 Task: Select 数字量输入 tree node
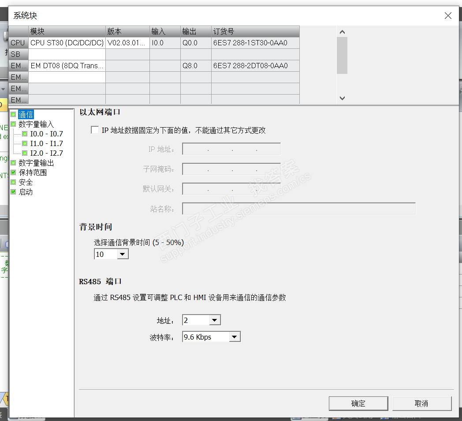[36, 124]
